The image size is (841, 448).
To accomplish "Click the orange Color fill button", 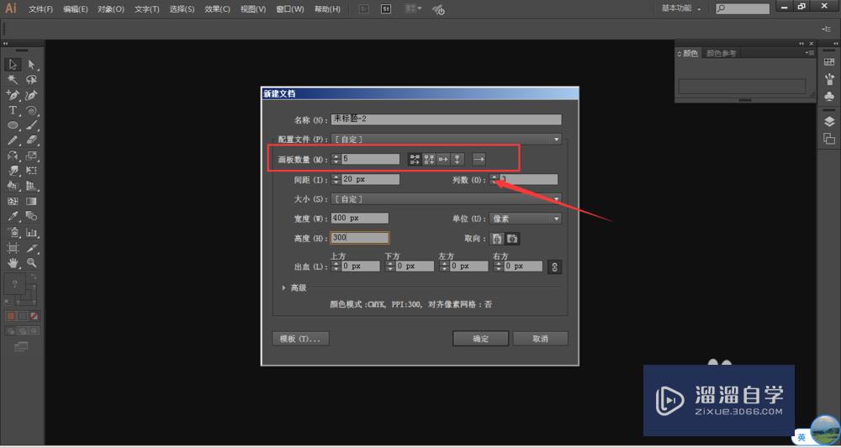I will (11, 316).
